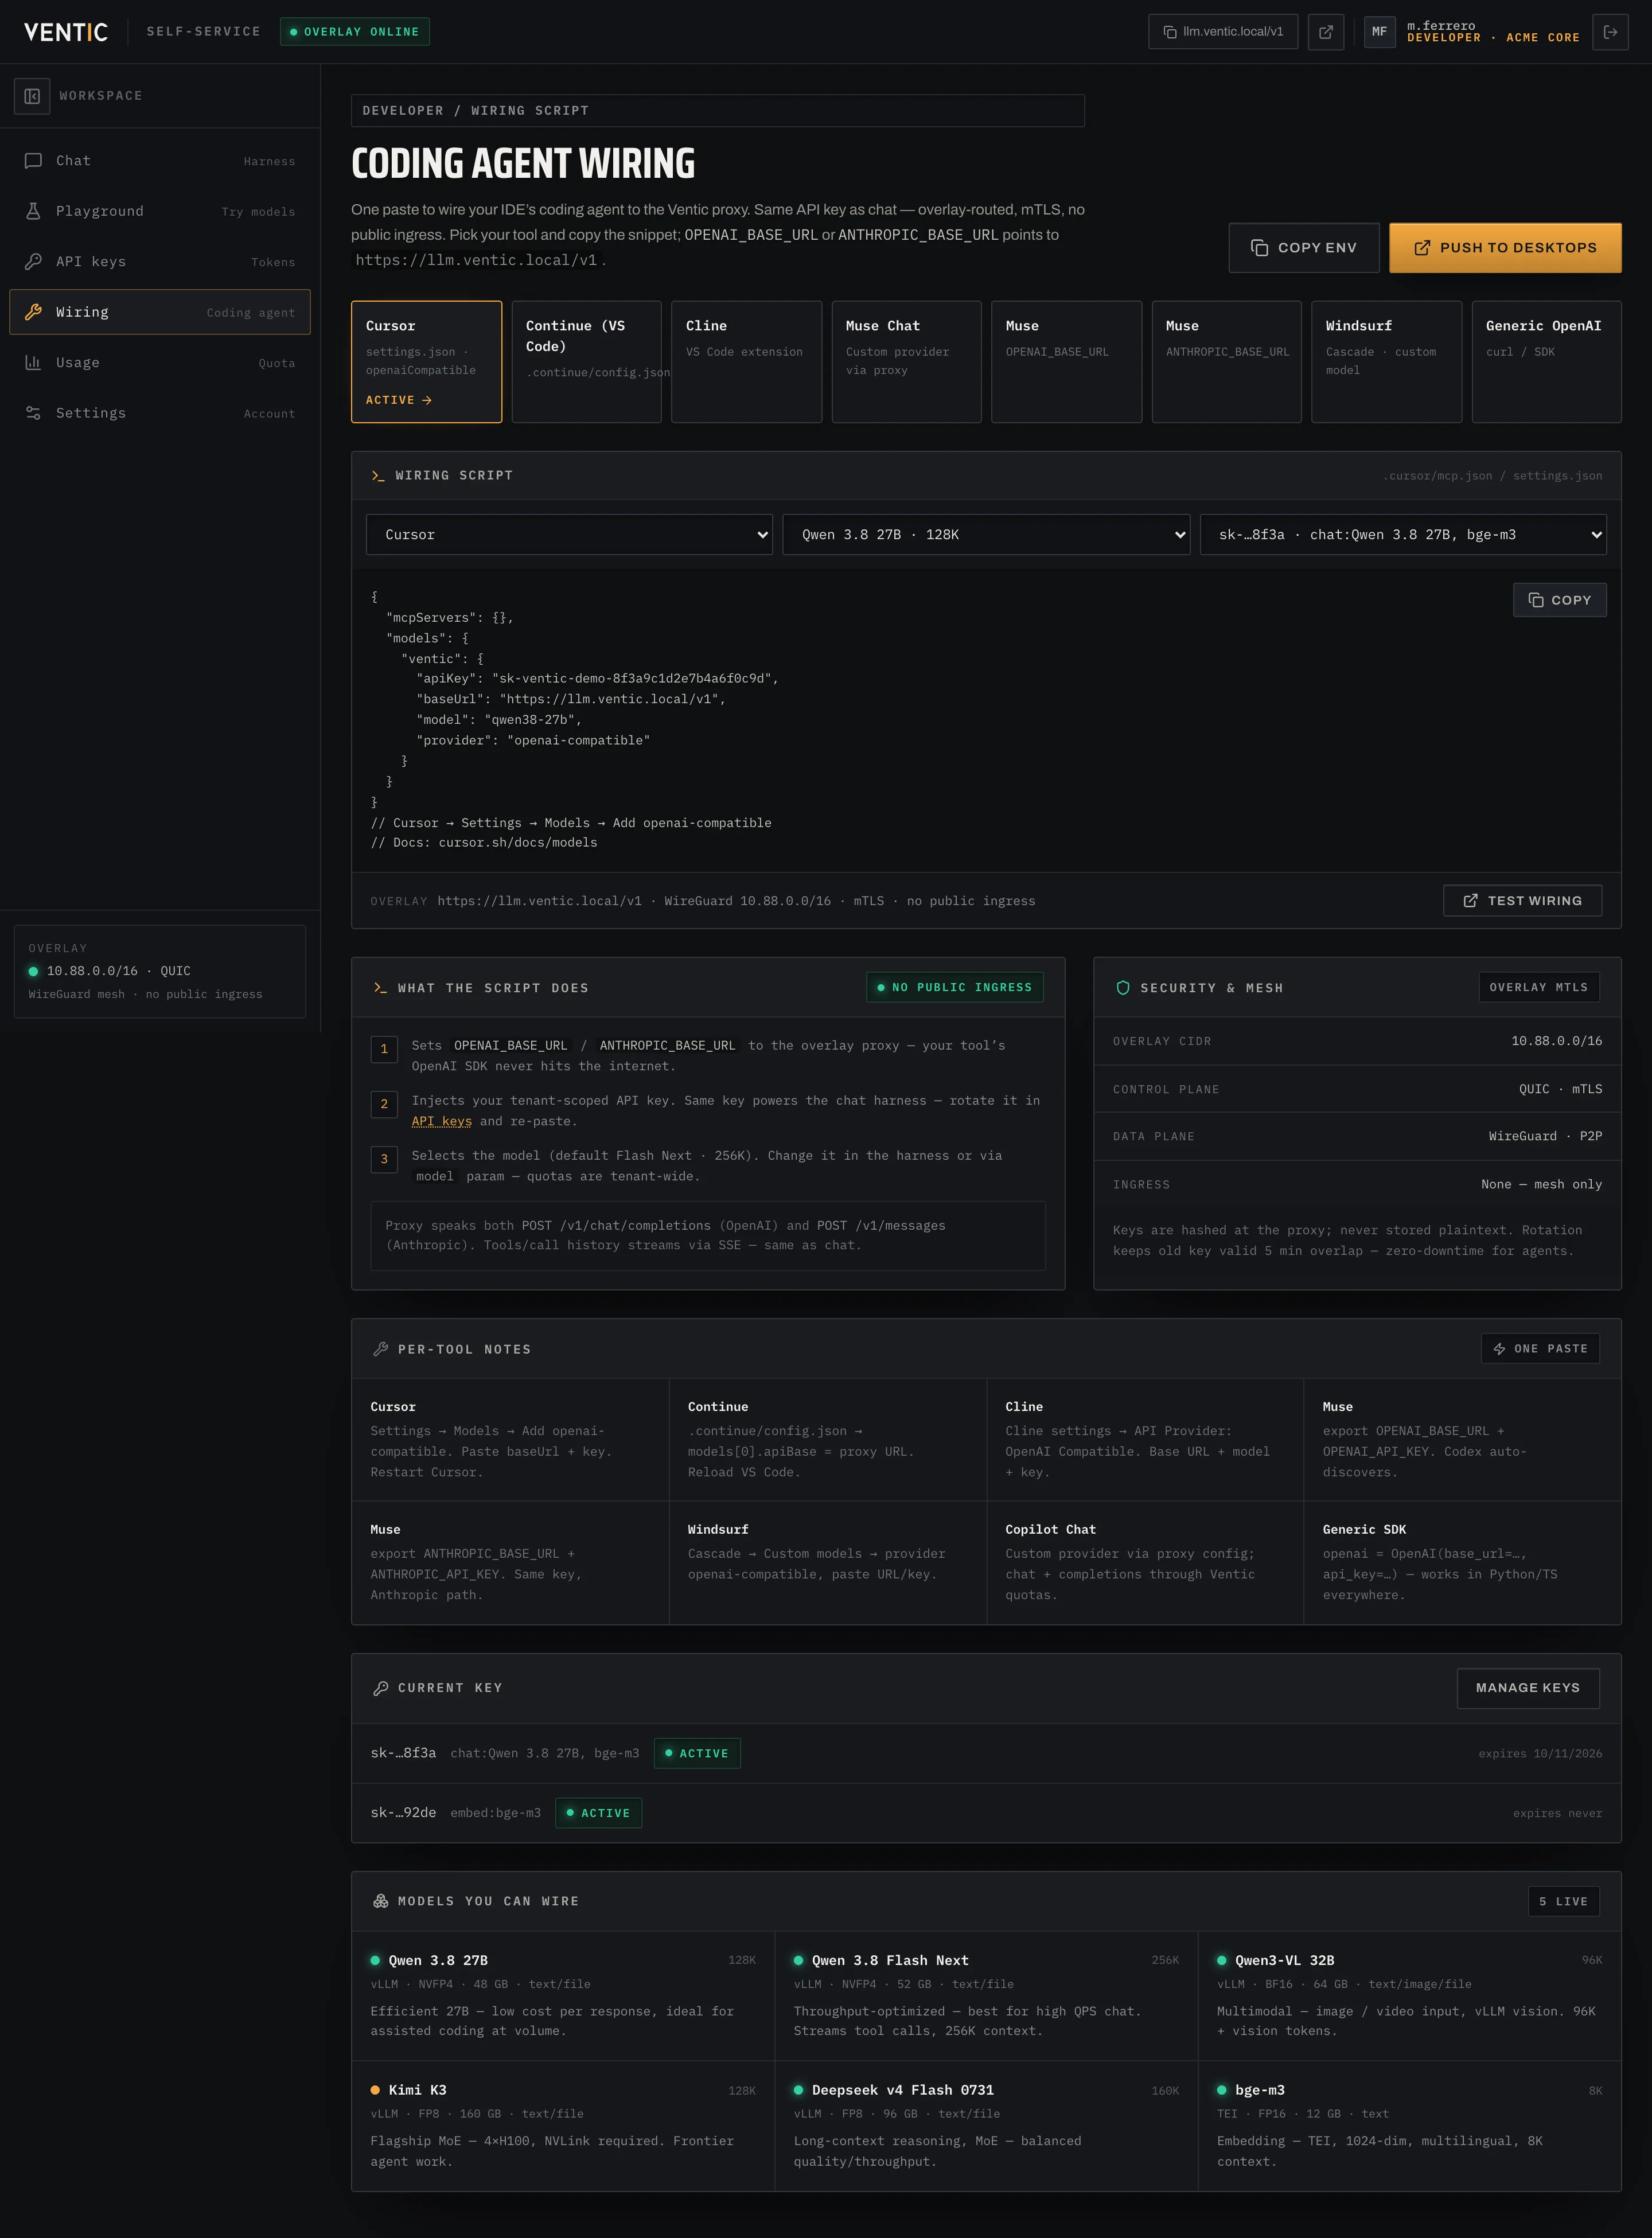Image resolution: width=1652 pixels, height=2238 pixels.
Task: Follow the API keys link in step 2
Action: point(441,1121)
